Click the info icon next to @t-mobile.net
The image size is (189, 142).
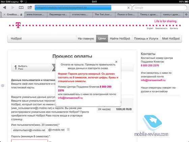coord(68,129)
